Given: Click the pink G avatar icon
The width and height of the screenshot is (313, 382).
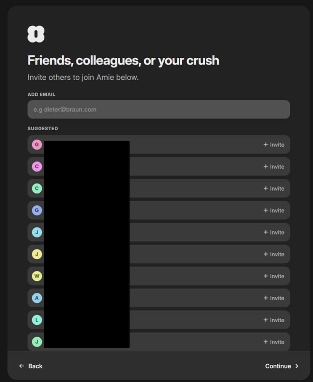Looking at the screenshot, I should point(37,145).
